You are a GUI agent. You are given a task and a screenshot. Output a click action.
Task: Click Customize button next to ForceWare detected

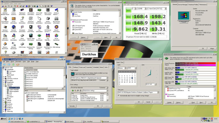(x=103, y=88)
